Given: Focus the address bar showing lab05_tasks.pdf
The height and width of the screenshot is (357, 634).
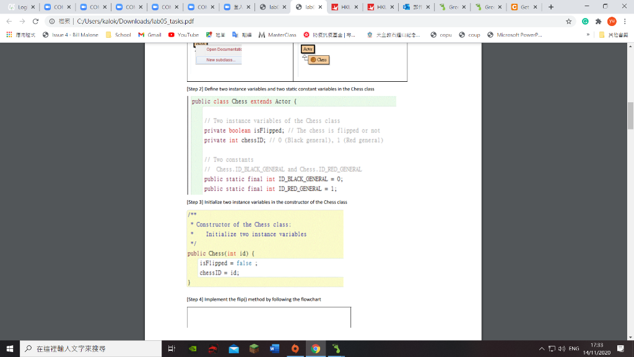Looking at the screenshot, I should coord(307,21).
